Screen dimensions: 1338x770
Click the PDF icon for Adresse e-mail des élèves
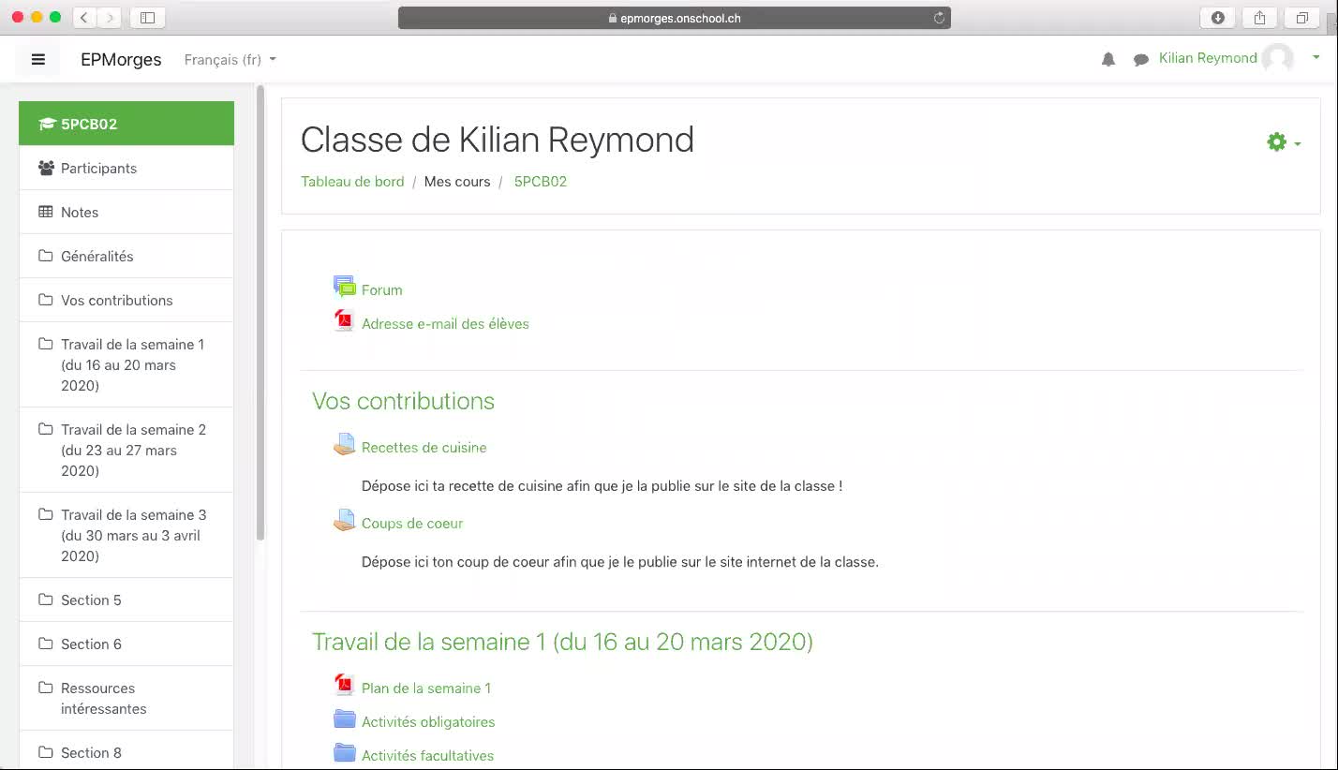(345, 321)
